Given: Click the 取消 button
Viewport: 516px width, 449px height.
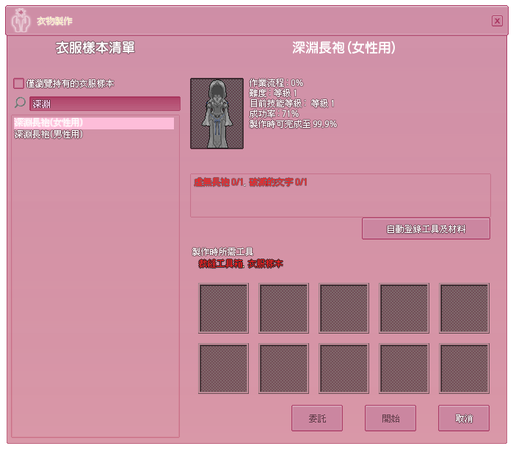Looking at the screenshot, I should pyautogui.click(x=464, y=418).
